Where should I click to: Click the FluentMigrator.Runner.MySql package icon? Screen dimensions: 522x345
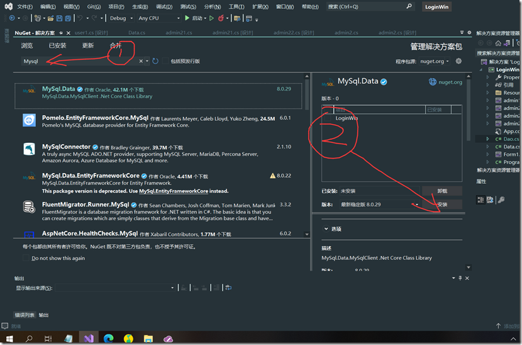click(29, 206)
